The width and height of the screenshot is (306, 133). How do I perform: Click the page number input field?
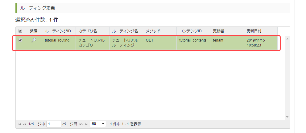[54, 124]
